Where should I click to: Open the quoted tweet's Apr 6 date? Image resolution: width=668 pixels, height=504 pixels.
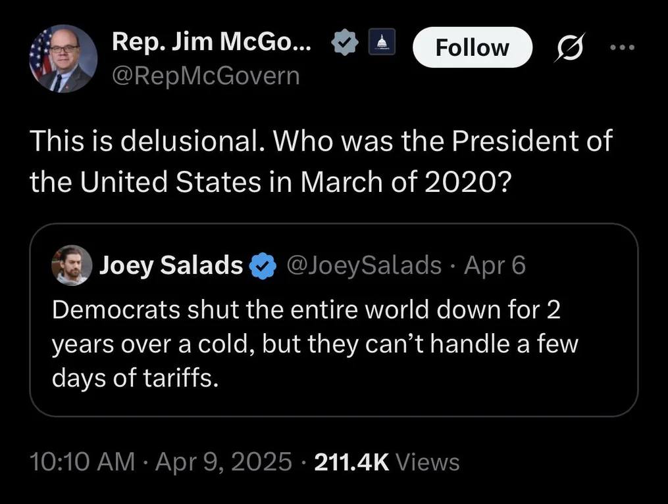[495, 265]
